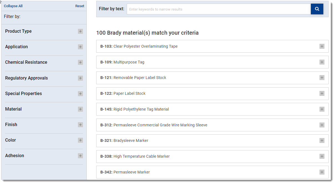Select Material filter heading

(13, 109)
